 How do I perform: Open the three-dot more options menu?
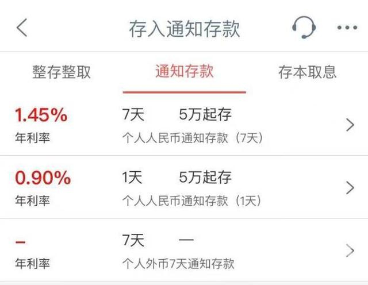[x=347, y=28]
